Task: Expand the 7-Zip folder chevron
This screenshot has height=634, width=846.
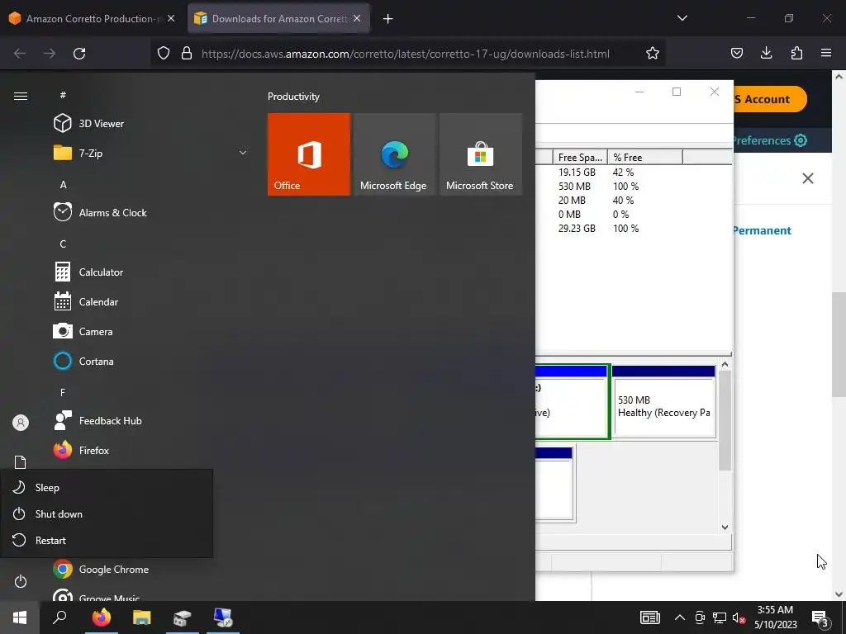Action: click(243, 153)
